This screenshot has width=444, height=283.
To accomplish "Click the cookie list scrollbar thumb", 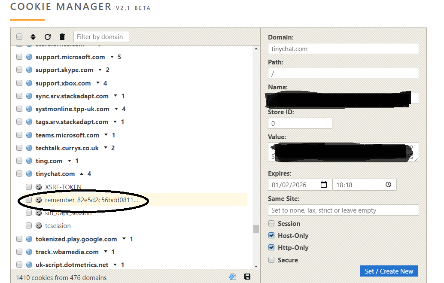I will click(256, 228).
